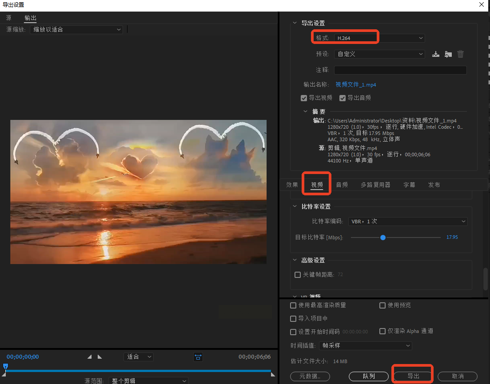Collapse the 摘要 section

pos(305,111)
